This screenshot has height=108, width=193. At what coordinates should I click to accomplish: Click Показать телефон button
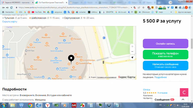pyautogui.click(x=165, y=55)
